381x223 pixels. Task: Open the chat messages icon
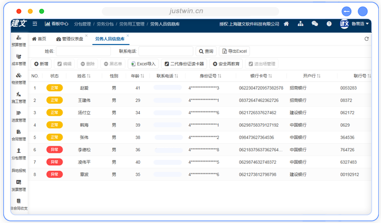tap(315, 24)
